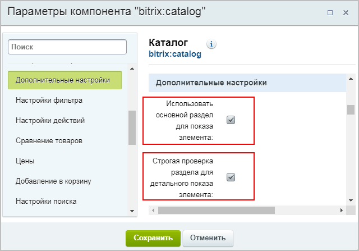Maximize the component parameters dialog

click(x=330, y=12)
